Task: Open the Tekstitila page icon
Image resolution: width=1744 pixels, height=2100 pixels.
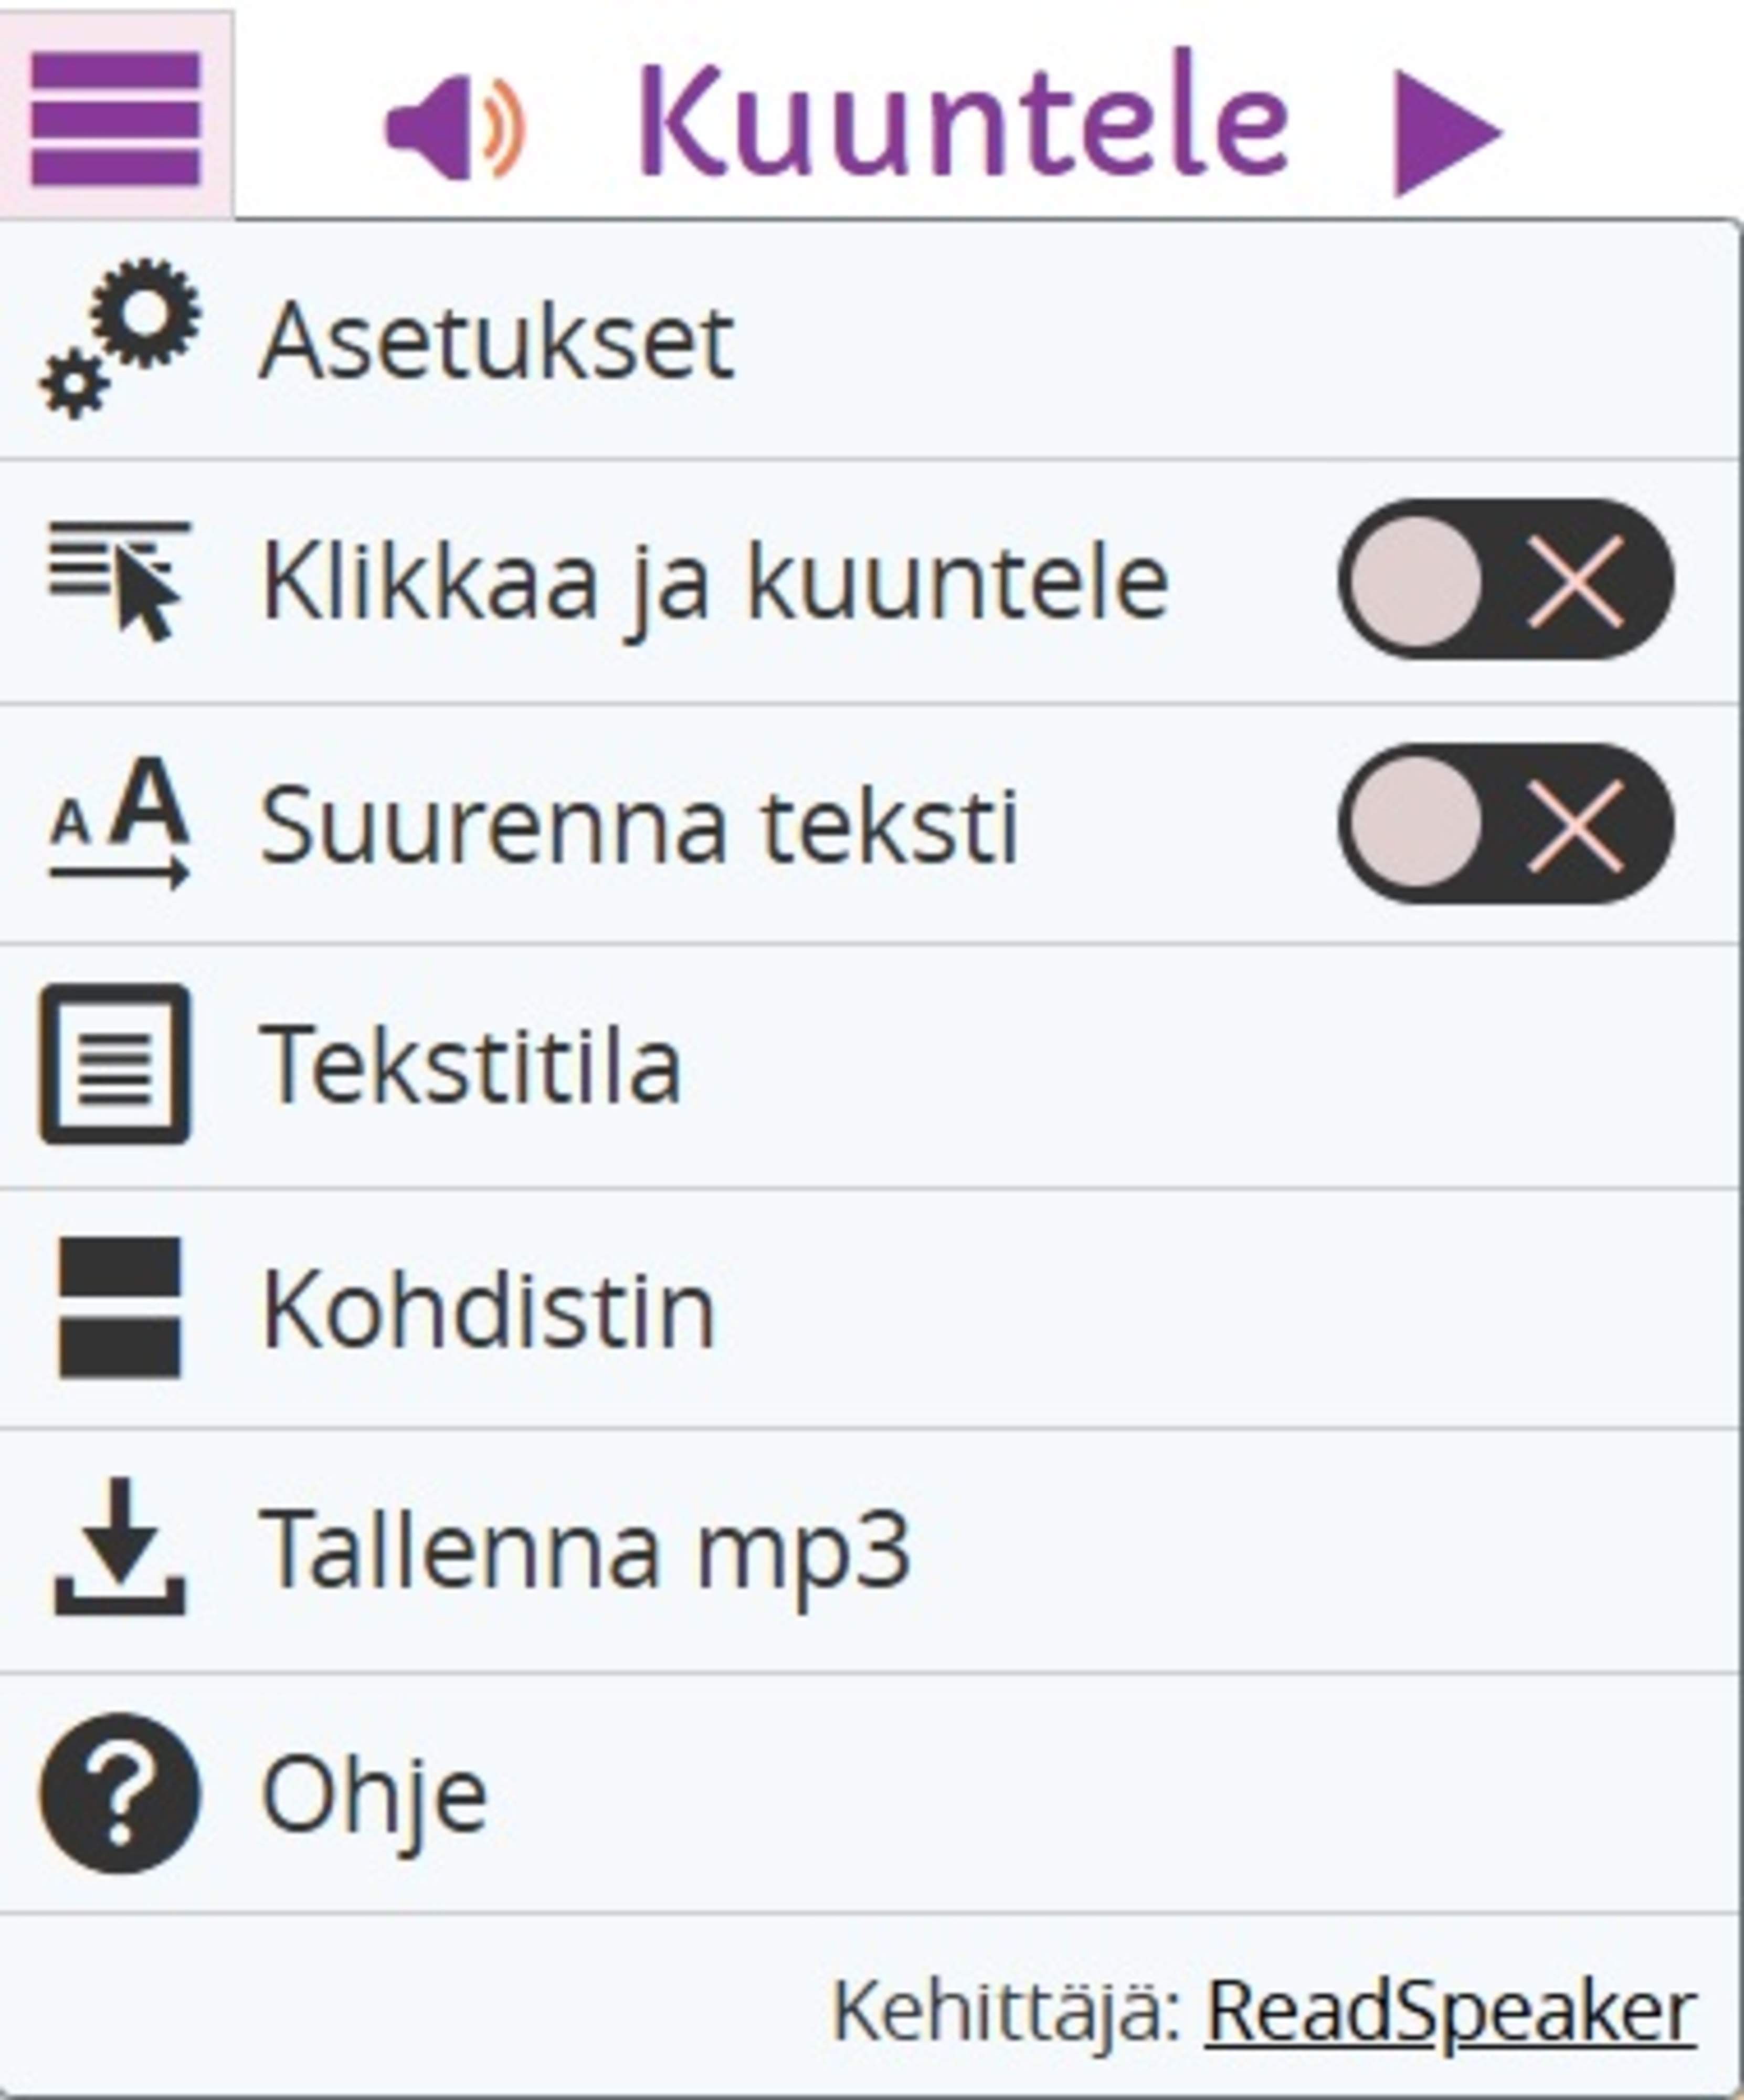Action: pyautogui.click(x=115, y=1064)
